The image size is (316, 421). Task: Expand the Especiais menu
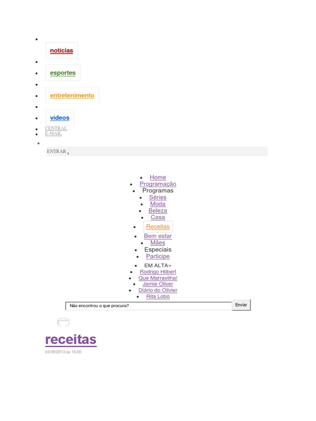click(158, 250)
